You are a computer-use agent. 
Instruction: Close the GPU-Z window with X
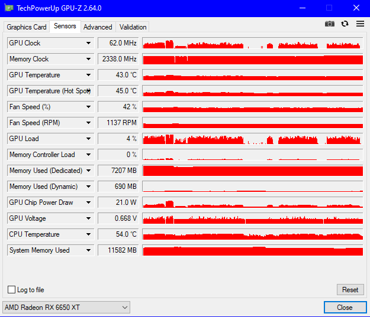[x=356, y=8]
